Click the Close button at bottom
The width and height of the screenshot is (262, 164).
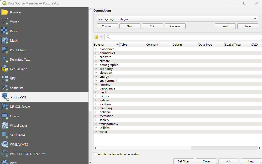(206, 161)
